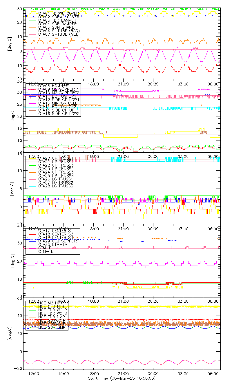Click the "OTA01 TDRWC COVER" legend entry

pyautogui.click(x=59, y=13)
